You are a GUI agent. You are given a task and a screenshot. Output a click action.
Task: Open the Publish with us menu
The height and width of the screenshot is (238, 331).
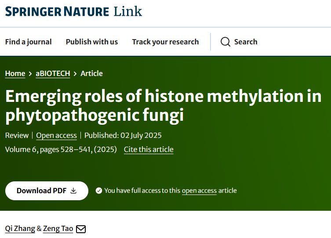tap(92, 42)
